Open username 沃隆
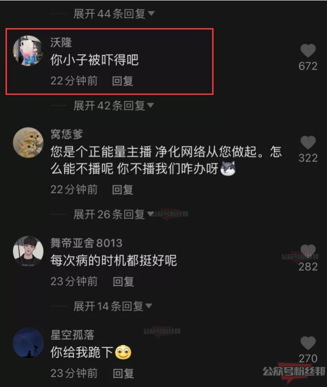 pyautogui.click(x=61, y=42)
